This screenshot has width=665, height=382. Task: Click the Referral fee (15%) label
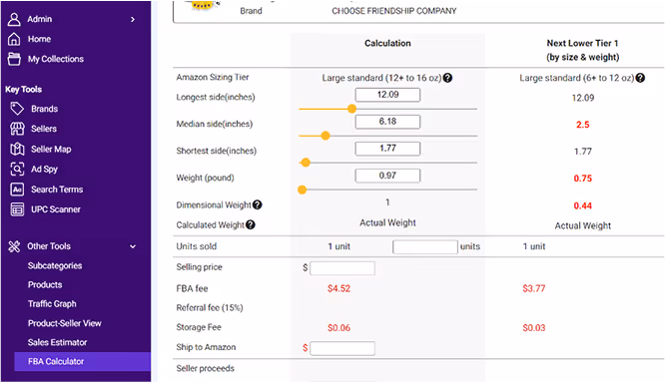pyautogui.click(x=210, y=308)
